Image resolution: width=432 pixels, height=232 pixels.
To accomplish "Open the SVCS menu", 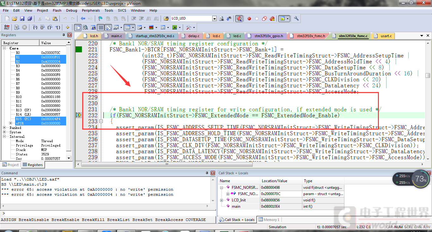I will pos(122,10).
